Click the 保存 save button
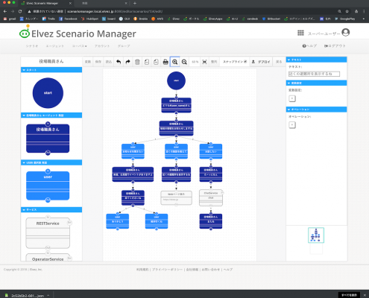 coord(98,62)
